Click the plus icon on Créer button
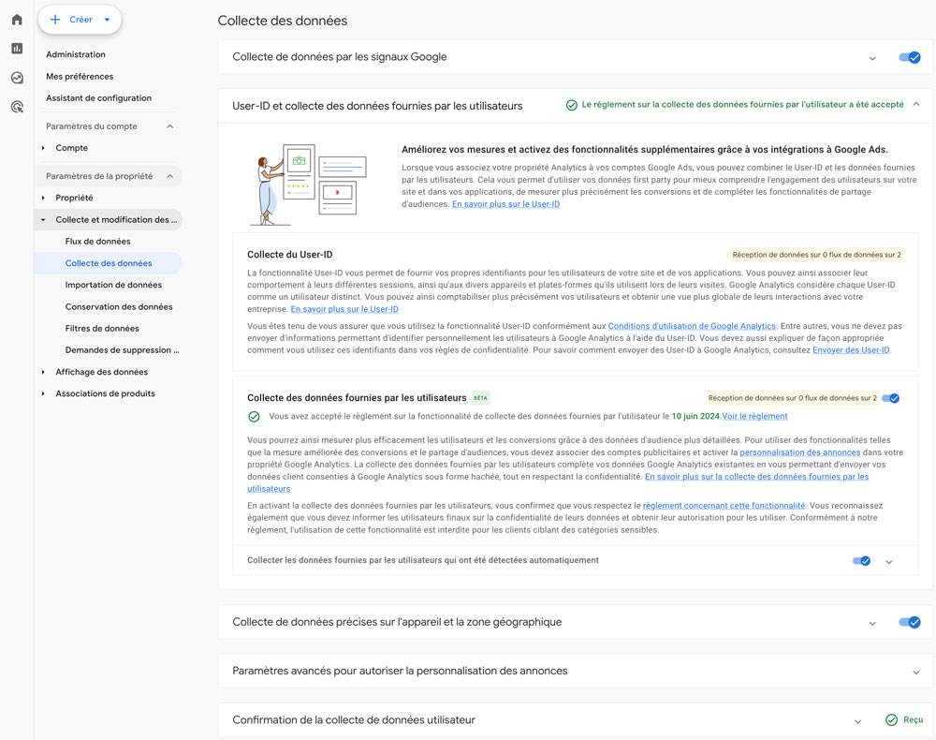936x740 pixels. coord(55,20)
